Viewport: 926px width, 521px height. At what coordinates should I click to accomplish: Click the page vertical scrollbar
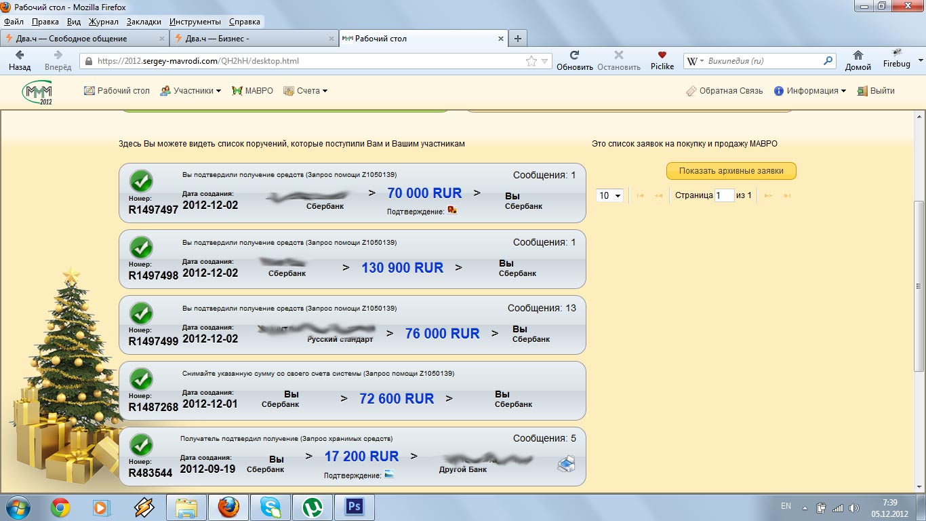(919, 285)
